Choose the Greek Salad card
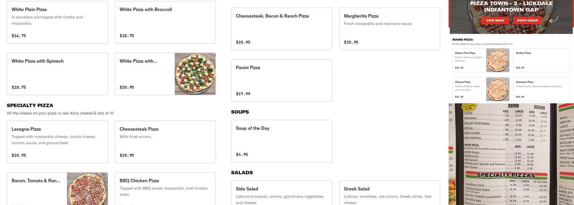The height and width of the screenshot is (205, 574). 389,193
